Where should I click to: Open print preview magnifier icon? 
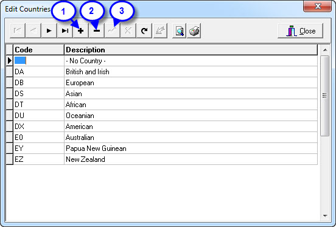pos(180,31)
